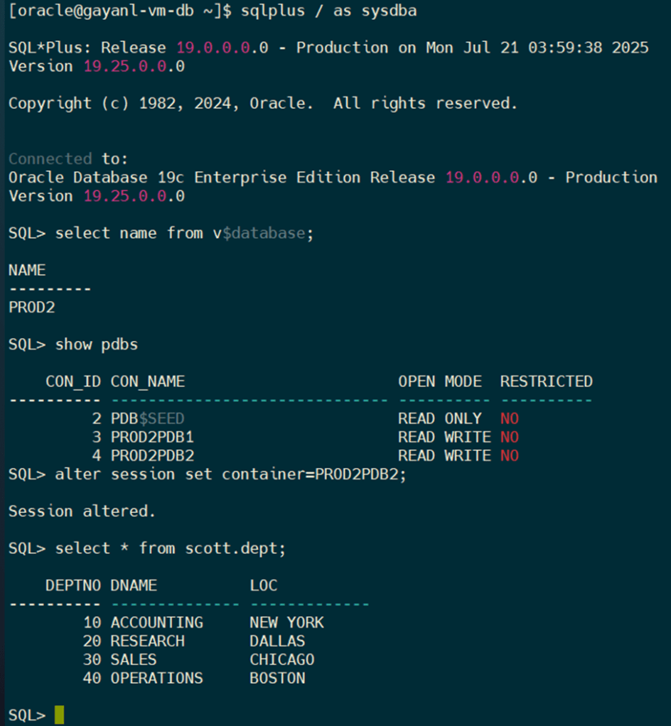Viewport: 671px width, 726px height.
Task: Click the CON_NAME column header
Action: 148,381
